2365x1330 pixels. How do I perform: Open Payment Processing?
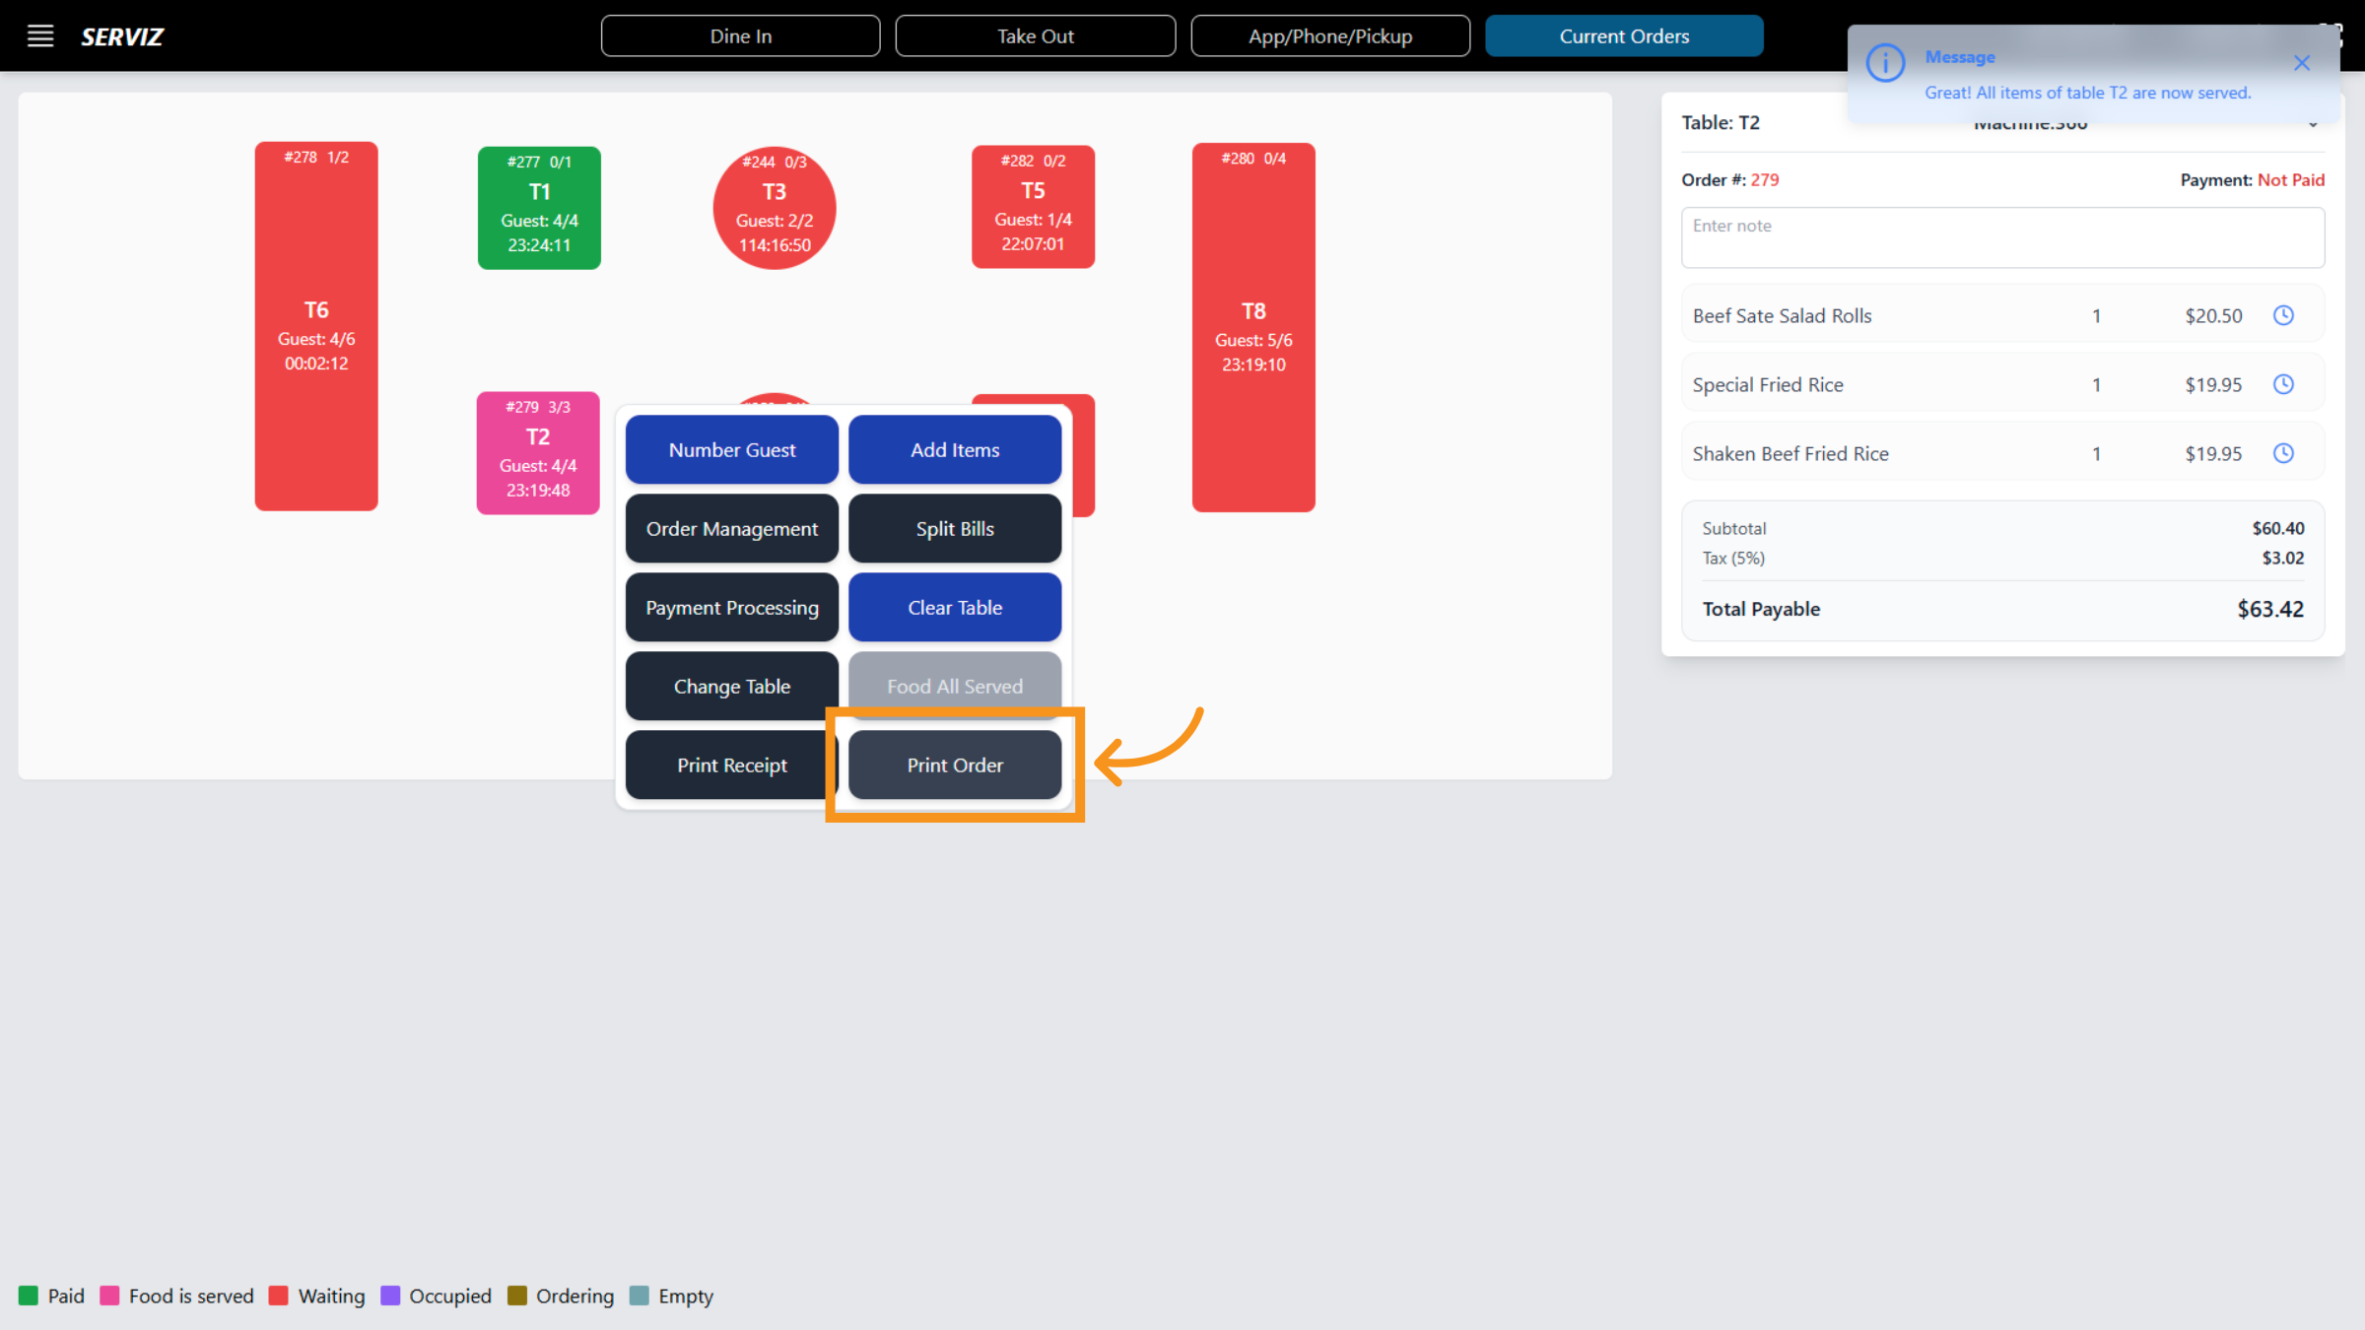[731, 608]
